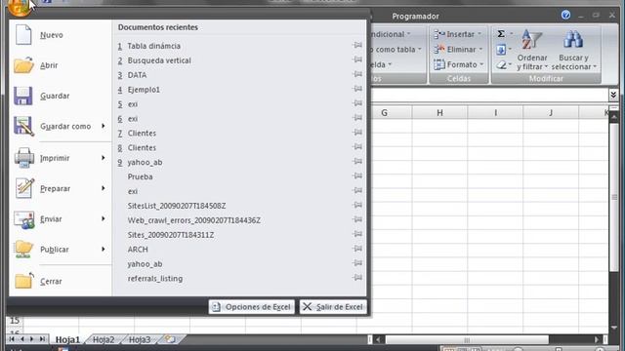The height and width of the screenshot is (351, 625).
Task: Pin DATA to recent documents list
Action: click(x=357, y=74)
